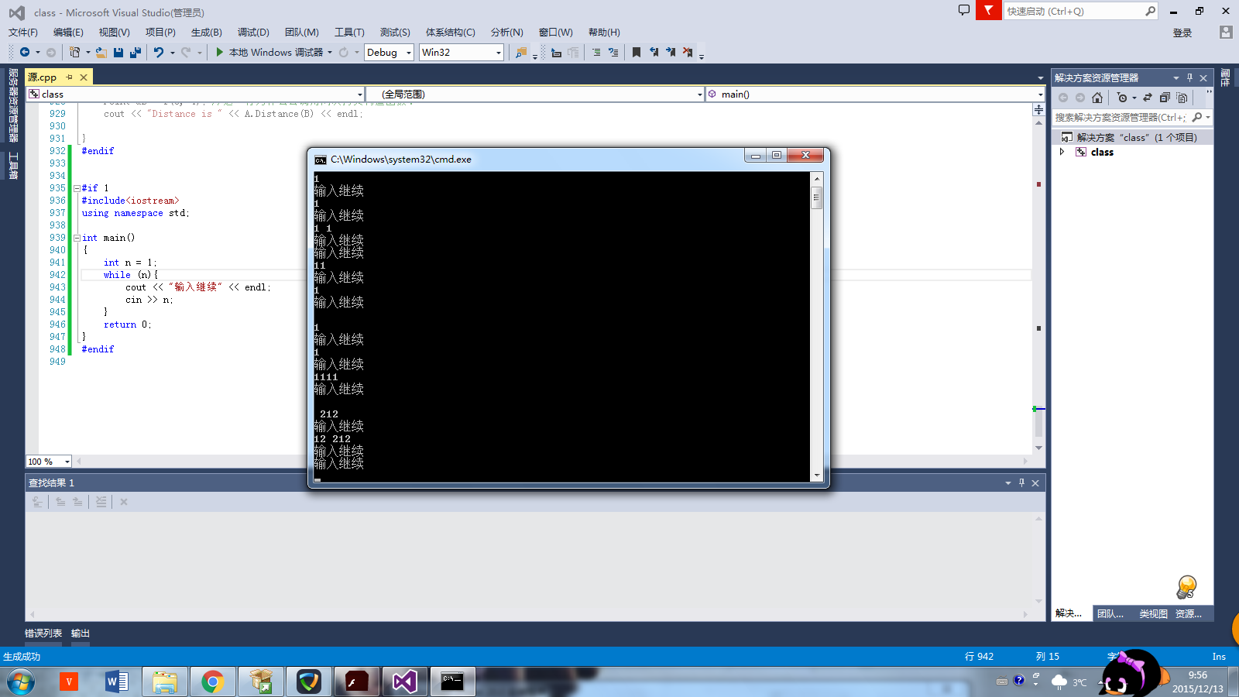Image resolution: width=1239 pixels, height=697 pixels.
Task: Collapse all in Solution Explorer
Action: (x=1165, y=98)
